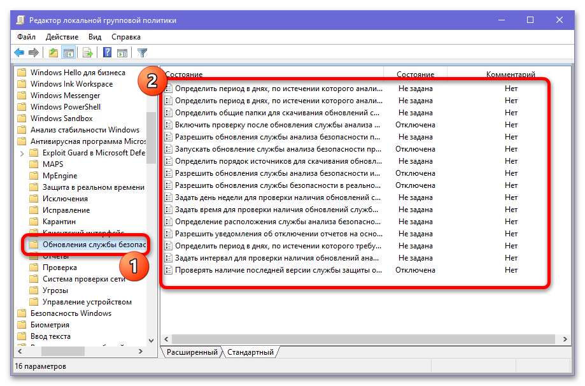This screenshot has width=585, height=386.
Task: Select Антивирусная программа Microsoft folder
Action: [88, 141]
